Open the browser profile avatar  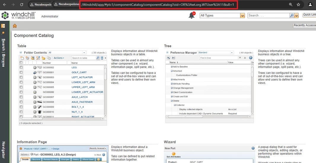[310, 5]
